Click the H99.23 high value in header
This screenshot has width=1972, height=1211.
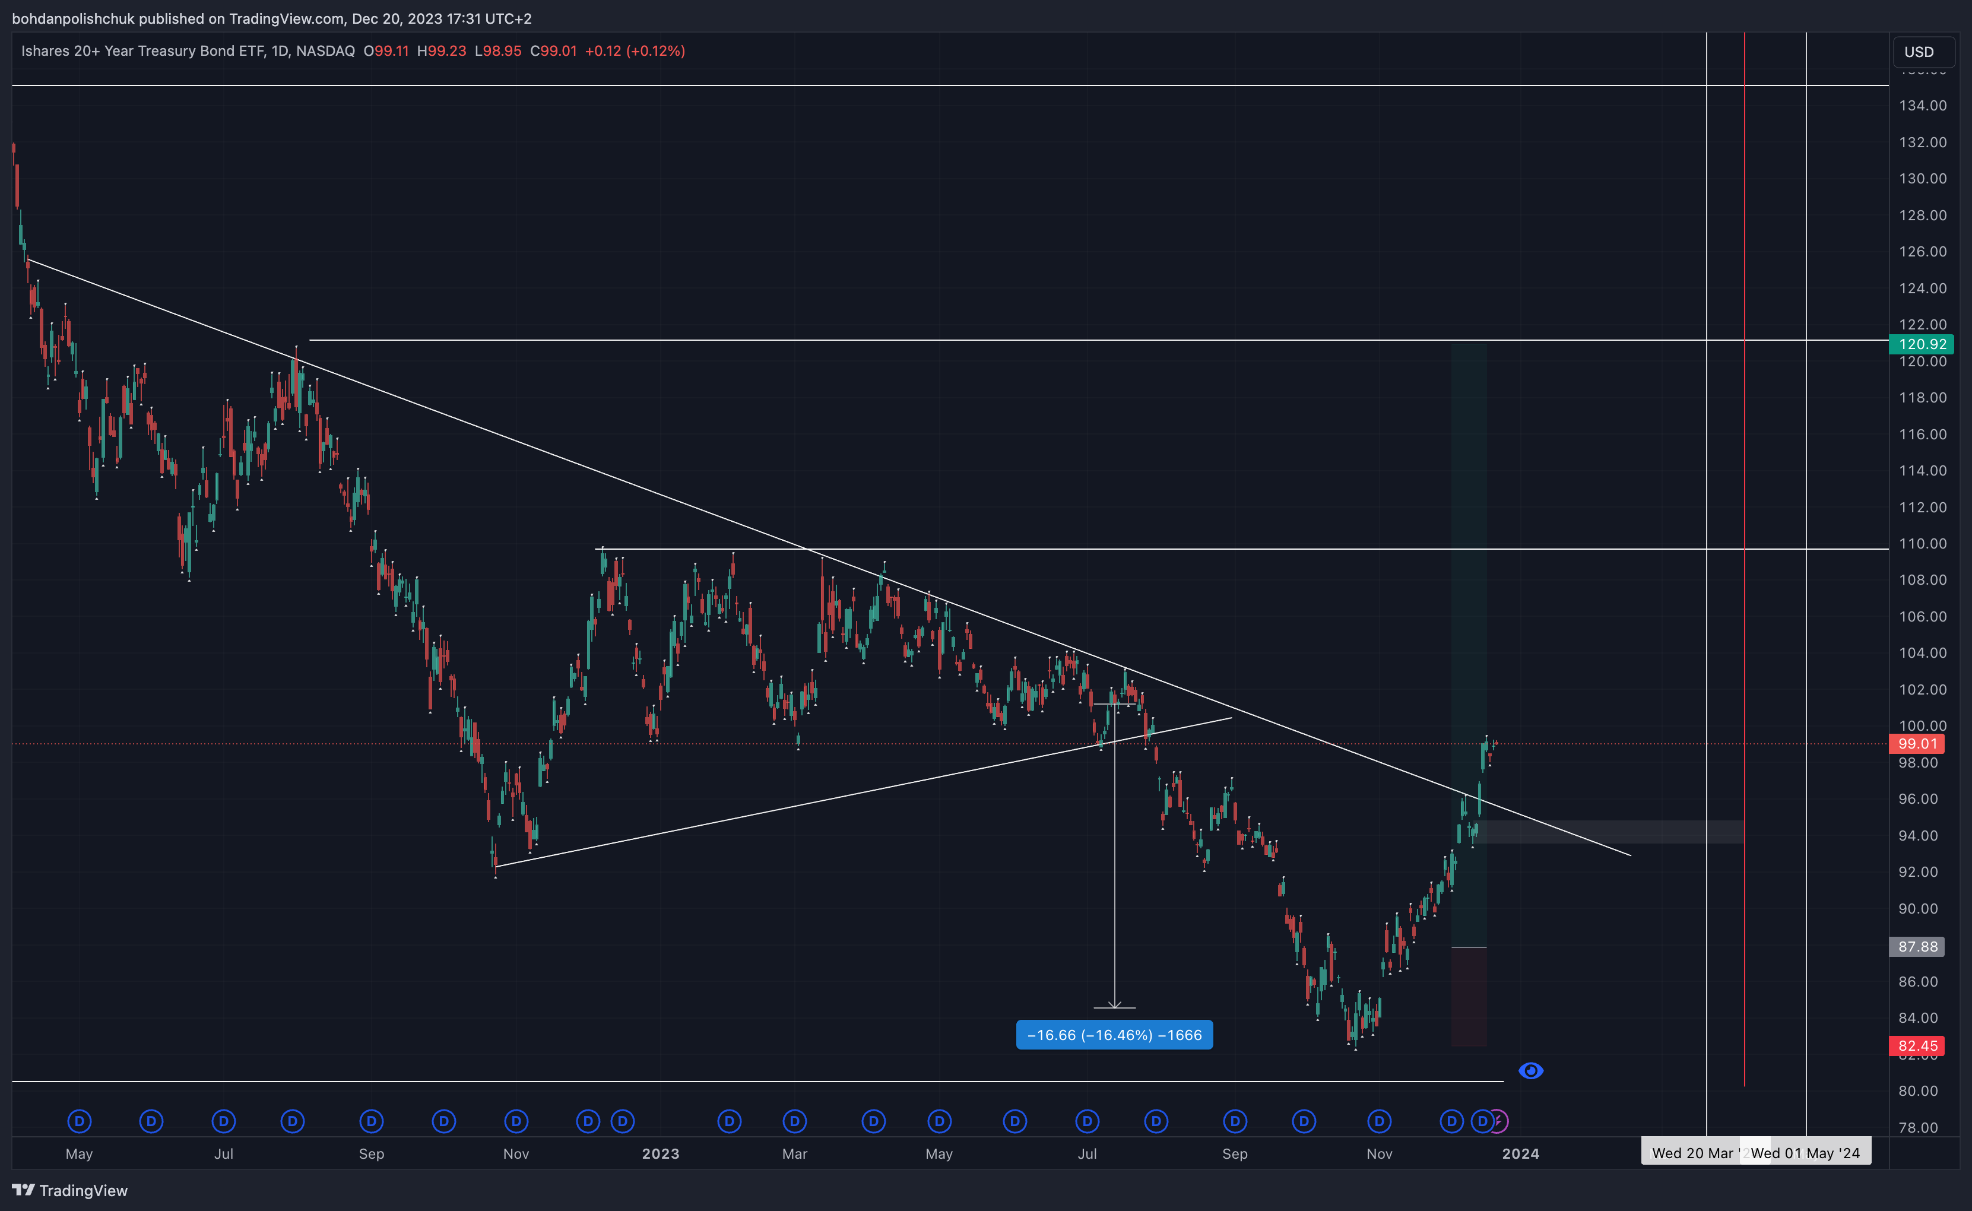pyautogui.click(x=441, y=50)
